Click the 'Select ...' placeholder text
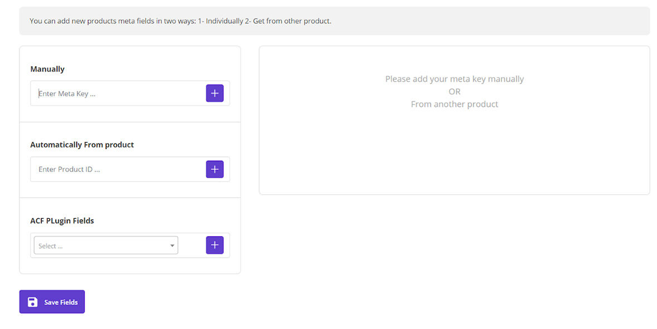 click(51, 246)
